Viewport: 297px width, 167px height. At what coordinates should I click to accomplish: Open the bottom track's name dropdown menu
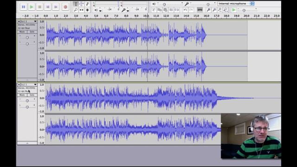pos(29,84)
